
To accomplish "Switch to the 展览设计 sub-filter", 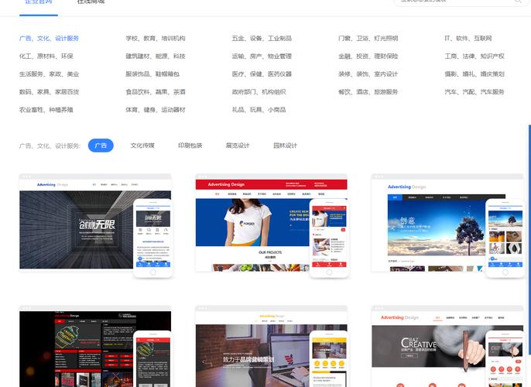I will [x=238, y=146].
